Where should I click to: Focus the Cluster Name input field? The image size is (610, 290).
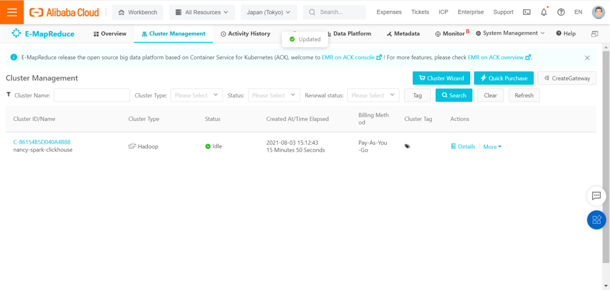coord(91,95)
